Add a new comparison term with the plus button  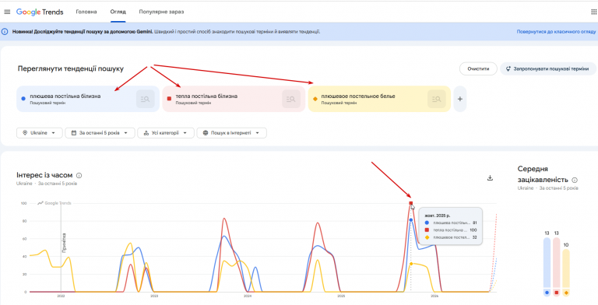[x=460, y=99]
